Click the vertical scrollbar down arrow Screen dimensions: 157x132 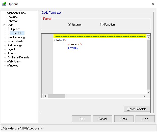tap(148, 92)
